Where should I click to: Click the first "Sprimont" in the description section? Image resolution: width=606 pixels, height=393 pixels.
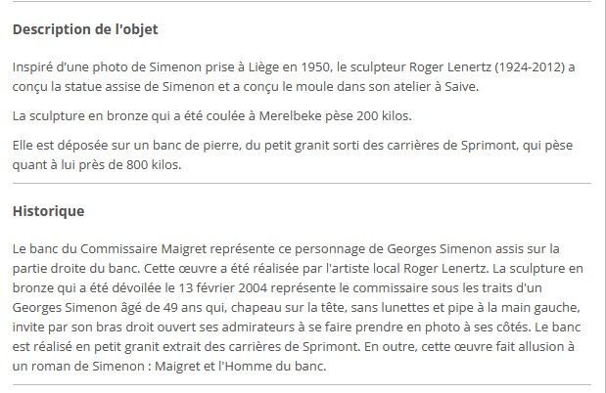[x=489, y=146]
